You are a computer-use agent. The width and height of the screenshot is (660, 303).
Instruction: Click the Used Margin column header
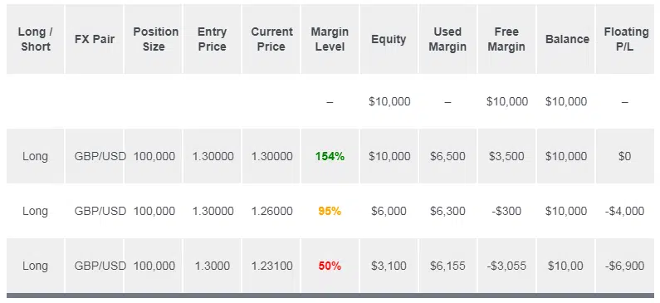447,39
